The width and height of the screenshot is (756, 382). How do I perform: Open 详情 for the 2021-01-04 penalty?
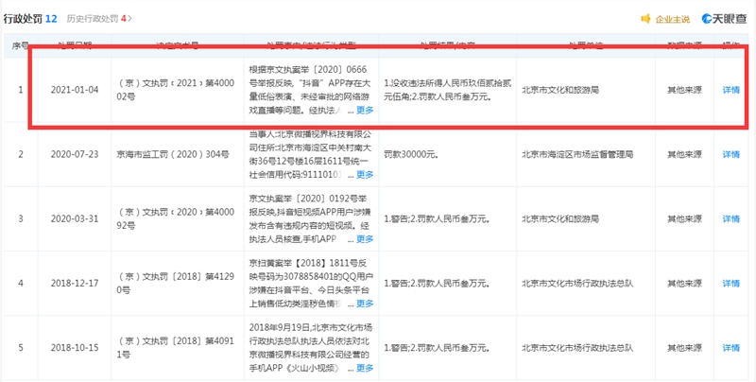click(730, 90)
